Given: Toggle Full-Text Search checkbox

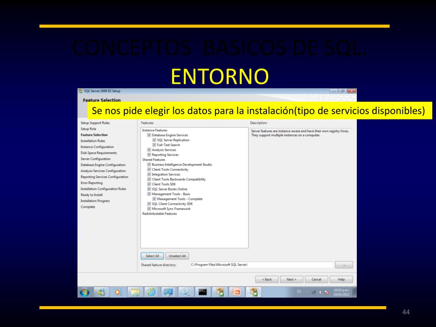Looking at the screenshot, I should tap(154, 145).
